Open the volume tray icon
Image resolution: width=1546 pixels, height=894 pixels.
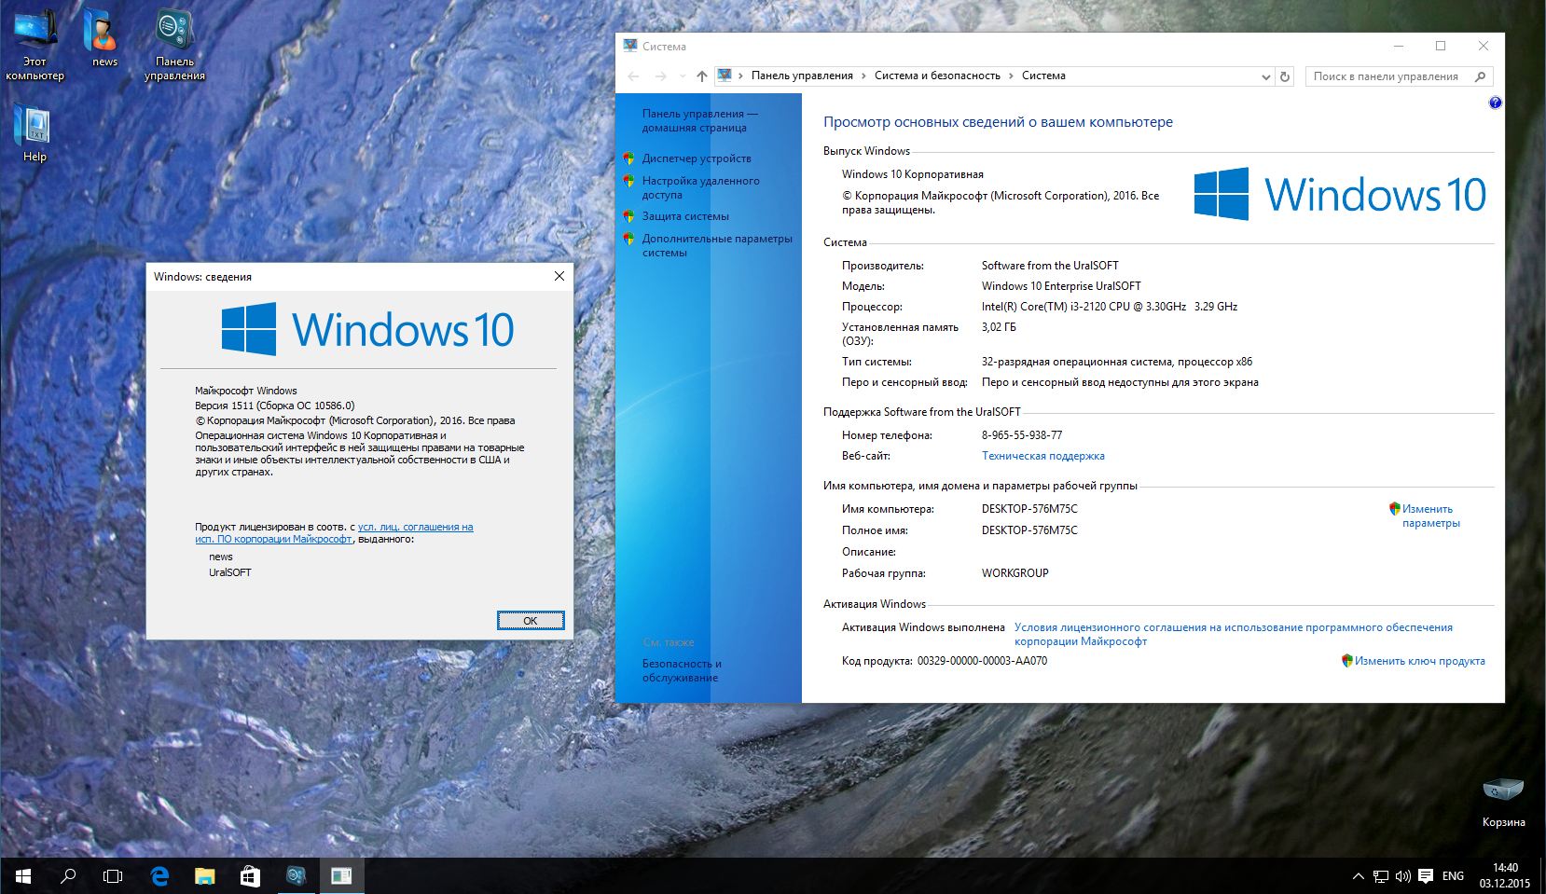tap(1402, 876)
